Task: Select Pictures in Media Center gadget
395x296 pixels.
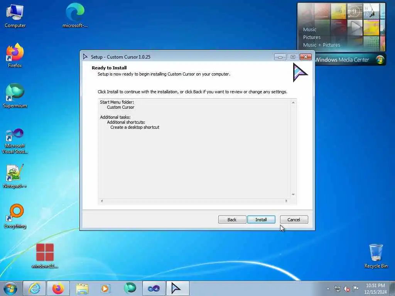Action: pos(312,37)
